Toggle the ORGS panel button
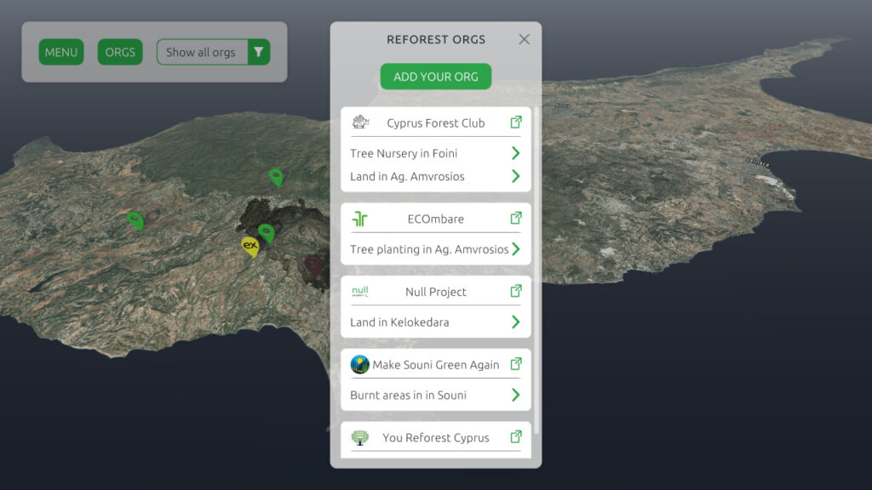The width and height of the screenshot is (872, 490). click(120, 52)
